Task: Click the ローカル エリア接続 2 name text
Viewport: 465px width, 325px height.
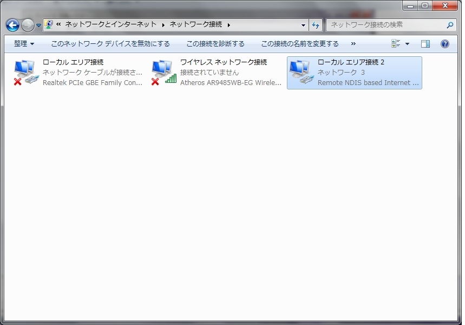Action: [x=351, y=62]
